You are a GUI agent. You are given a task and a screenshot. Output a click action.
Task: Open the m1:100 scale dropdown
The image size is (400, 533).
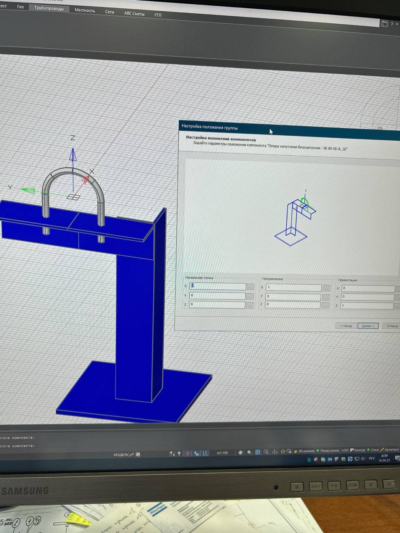[x=222, y=453]
